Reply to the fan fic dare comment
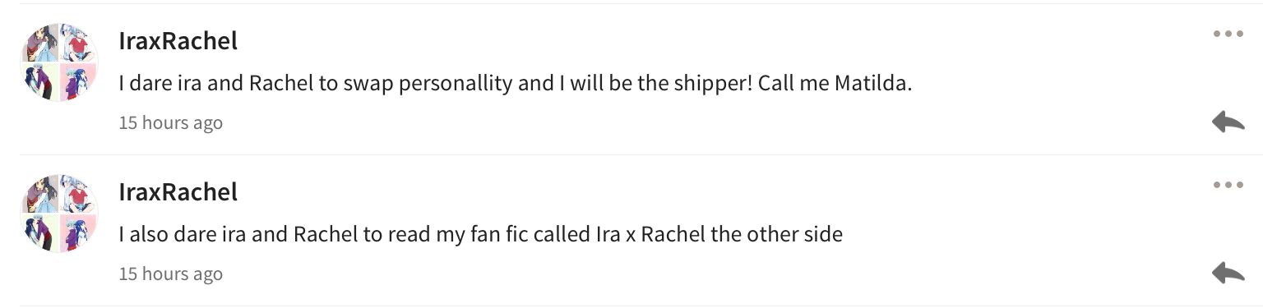This screenshot has width=1263, height=308. tap(1228, 273)
